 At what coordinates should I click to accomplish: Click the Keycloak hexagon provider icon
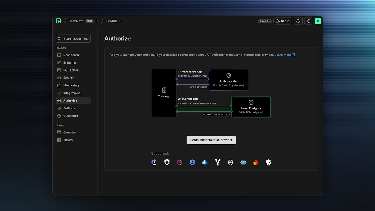pyautogui.click(x=243, y=162)
